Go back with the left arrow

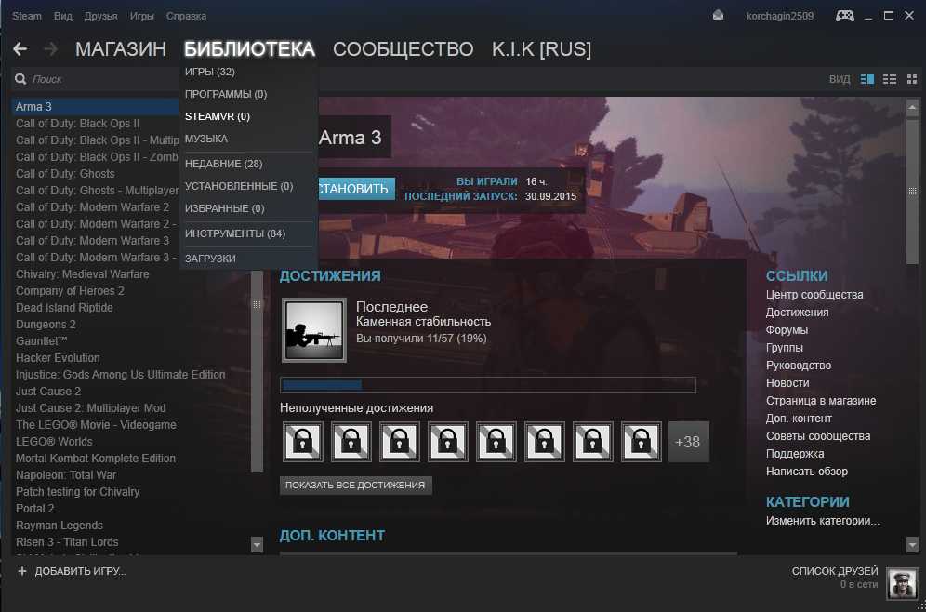click(20, 49)
